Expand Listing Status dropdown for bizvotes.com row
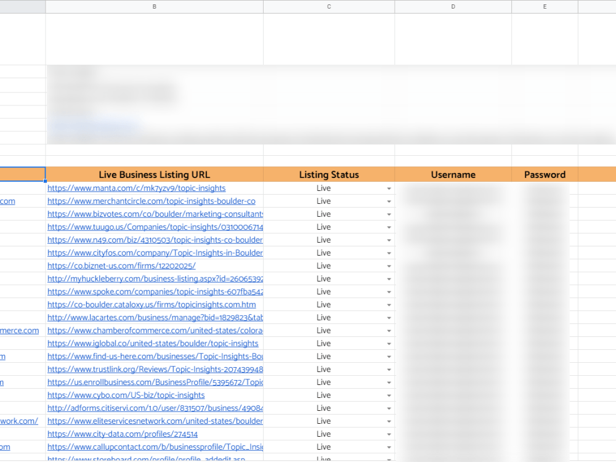Screen dimensions: 616x462 (x=389, y=214)
